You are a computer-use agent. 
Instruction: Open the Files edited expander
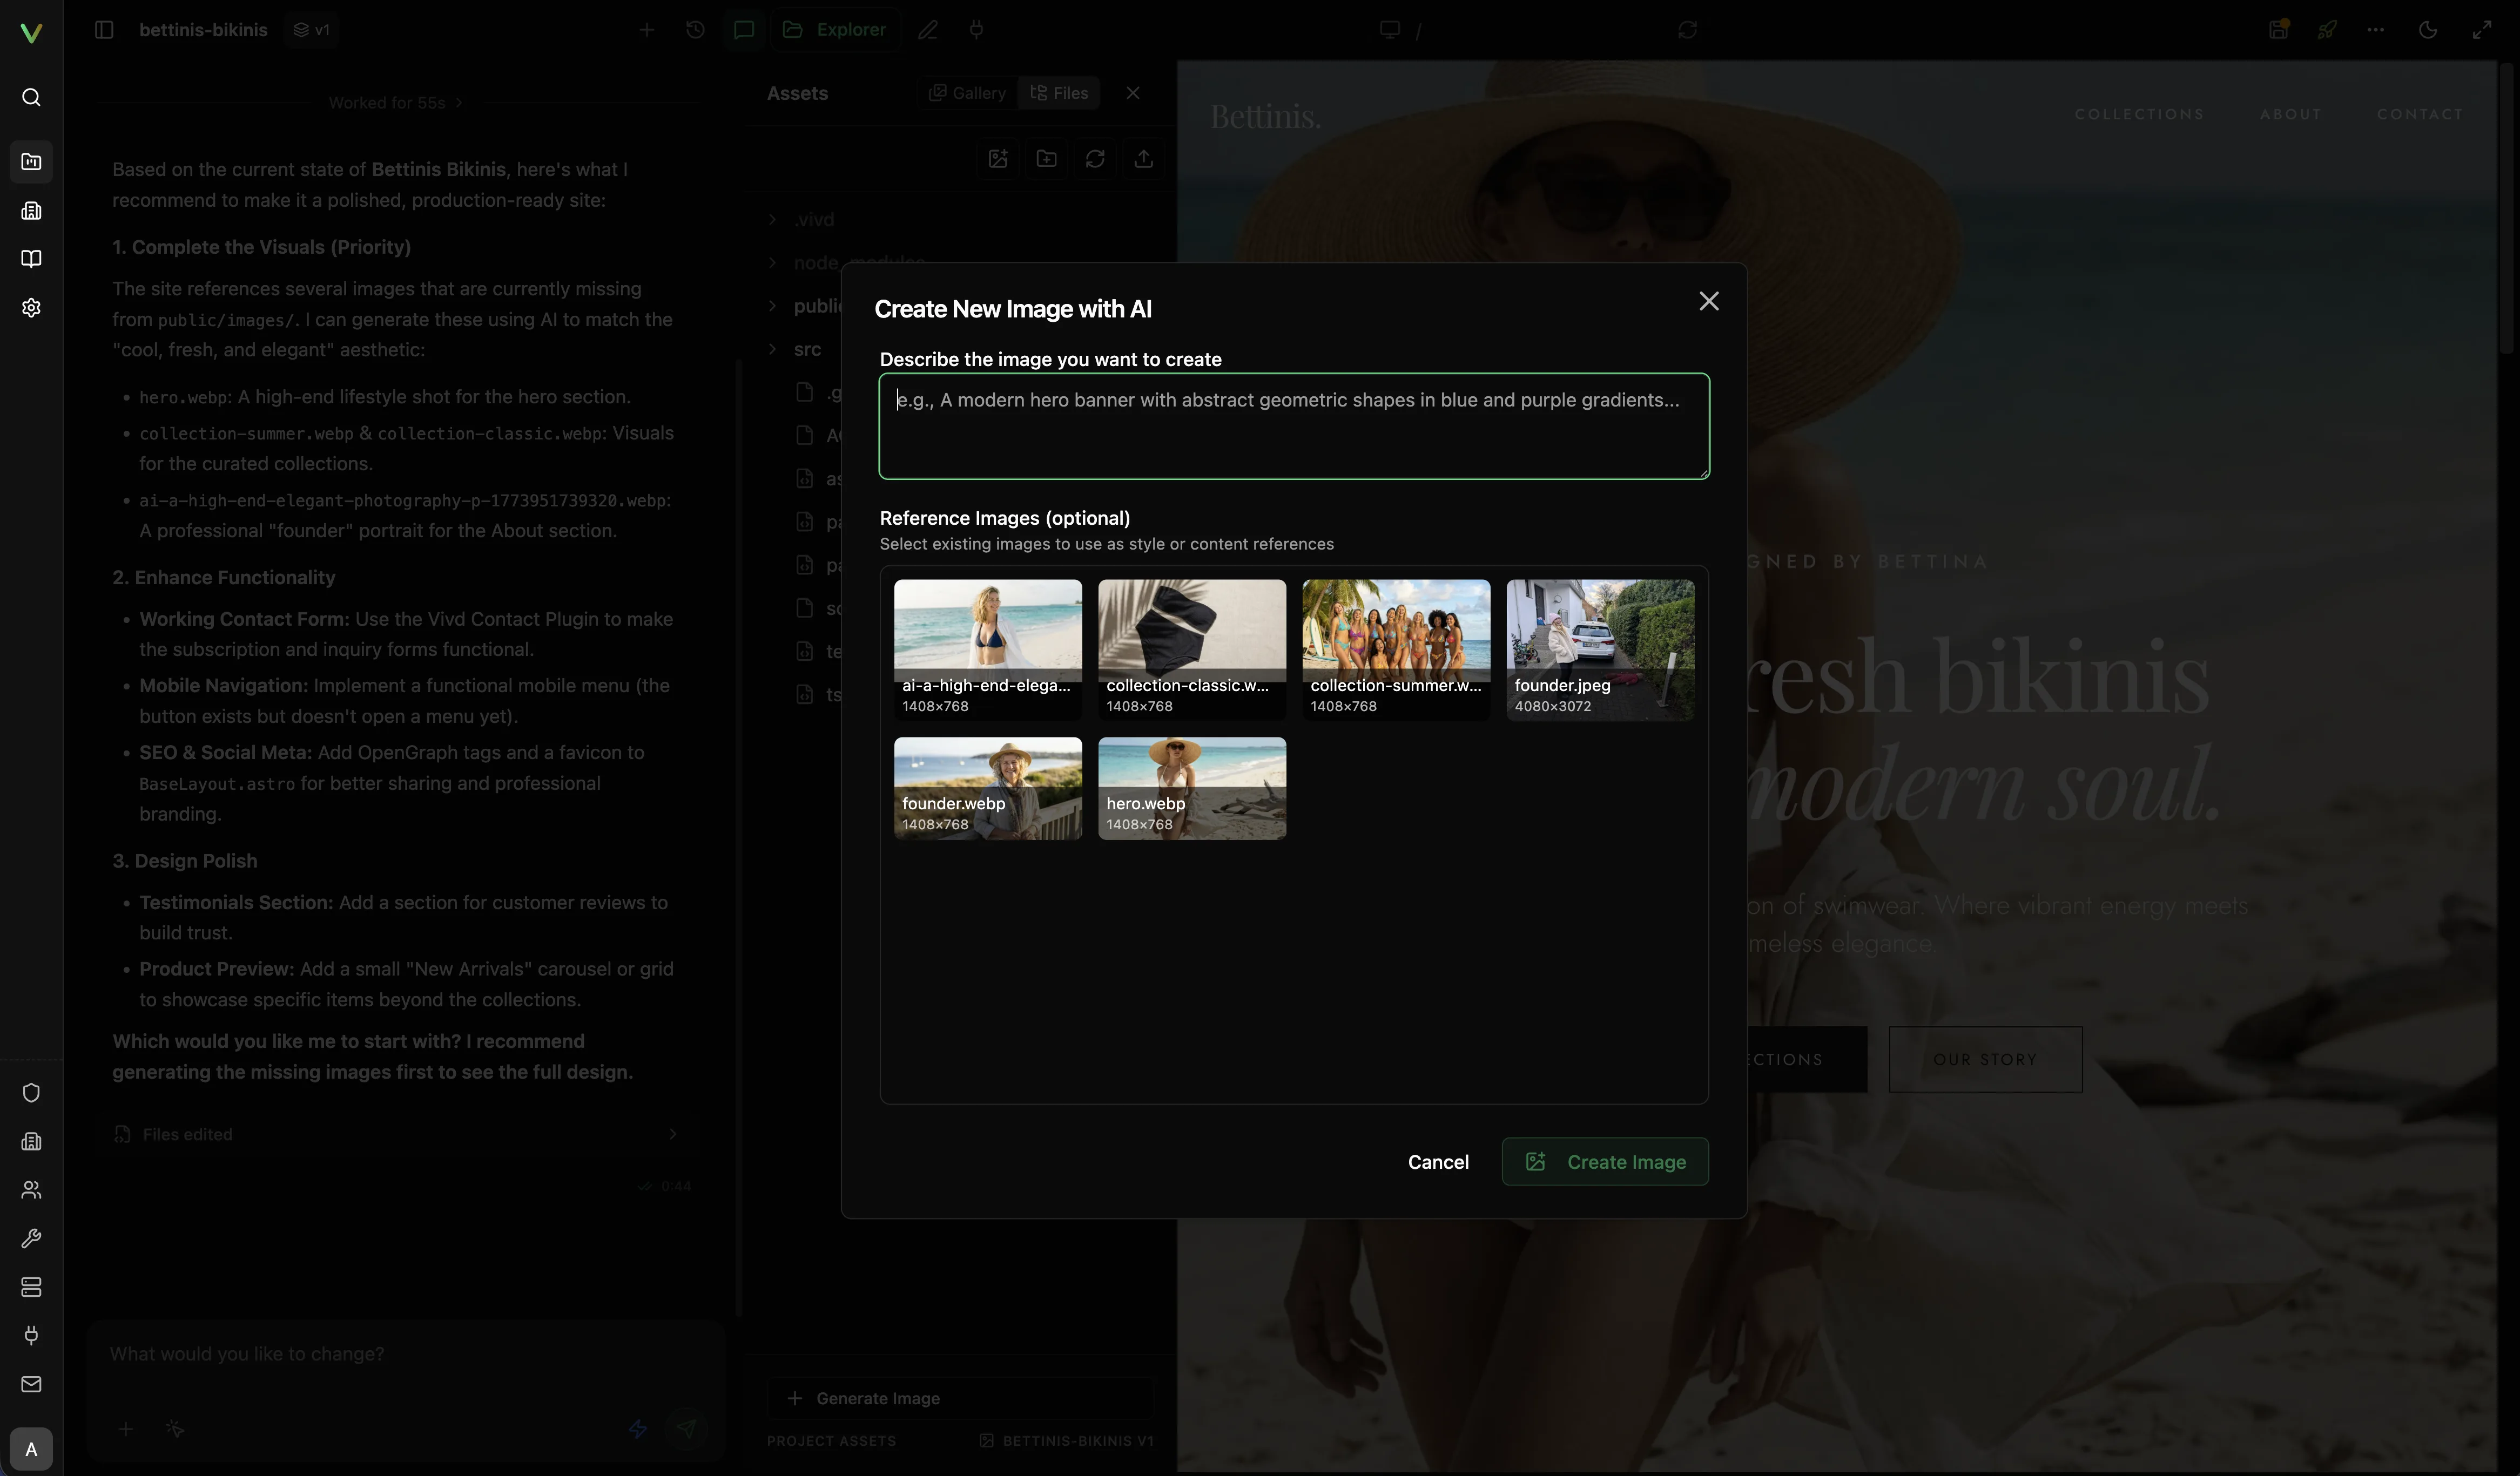672,1133
